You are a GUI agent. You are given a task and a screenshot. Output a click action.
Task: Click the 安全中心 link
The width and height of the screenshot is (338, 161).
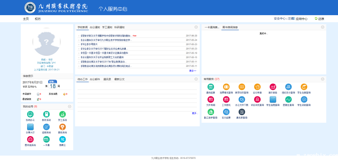pos(280,19)
